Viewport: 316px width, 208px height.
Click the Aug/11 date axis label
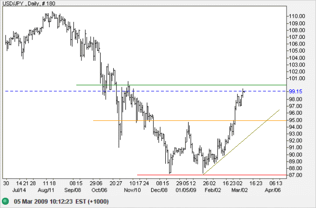tap(46, 190)
